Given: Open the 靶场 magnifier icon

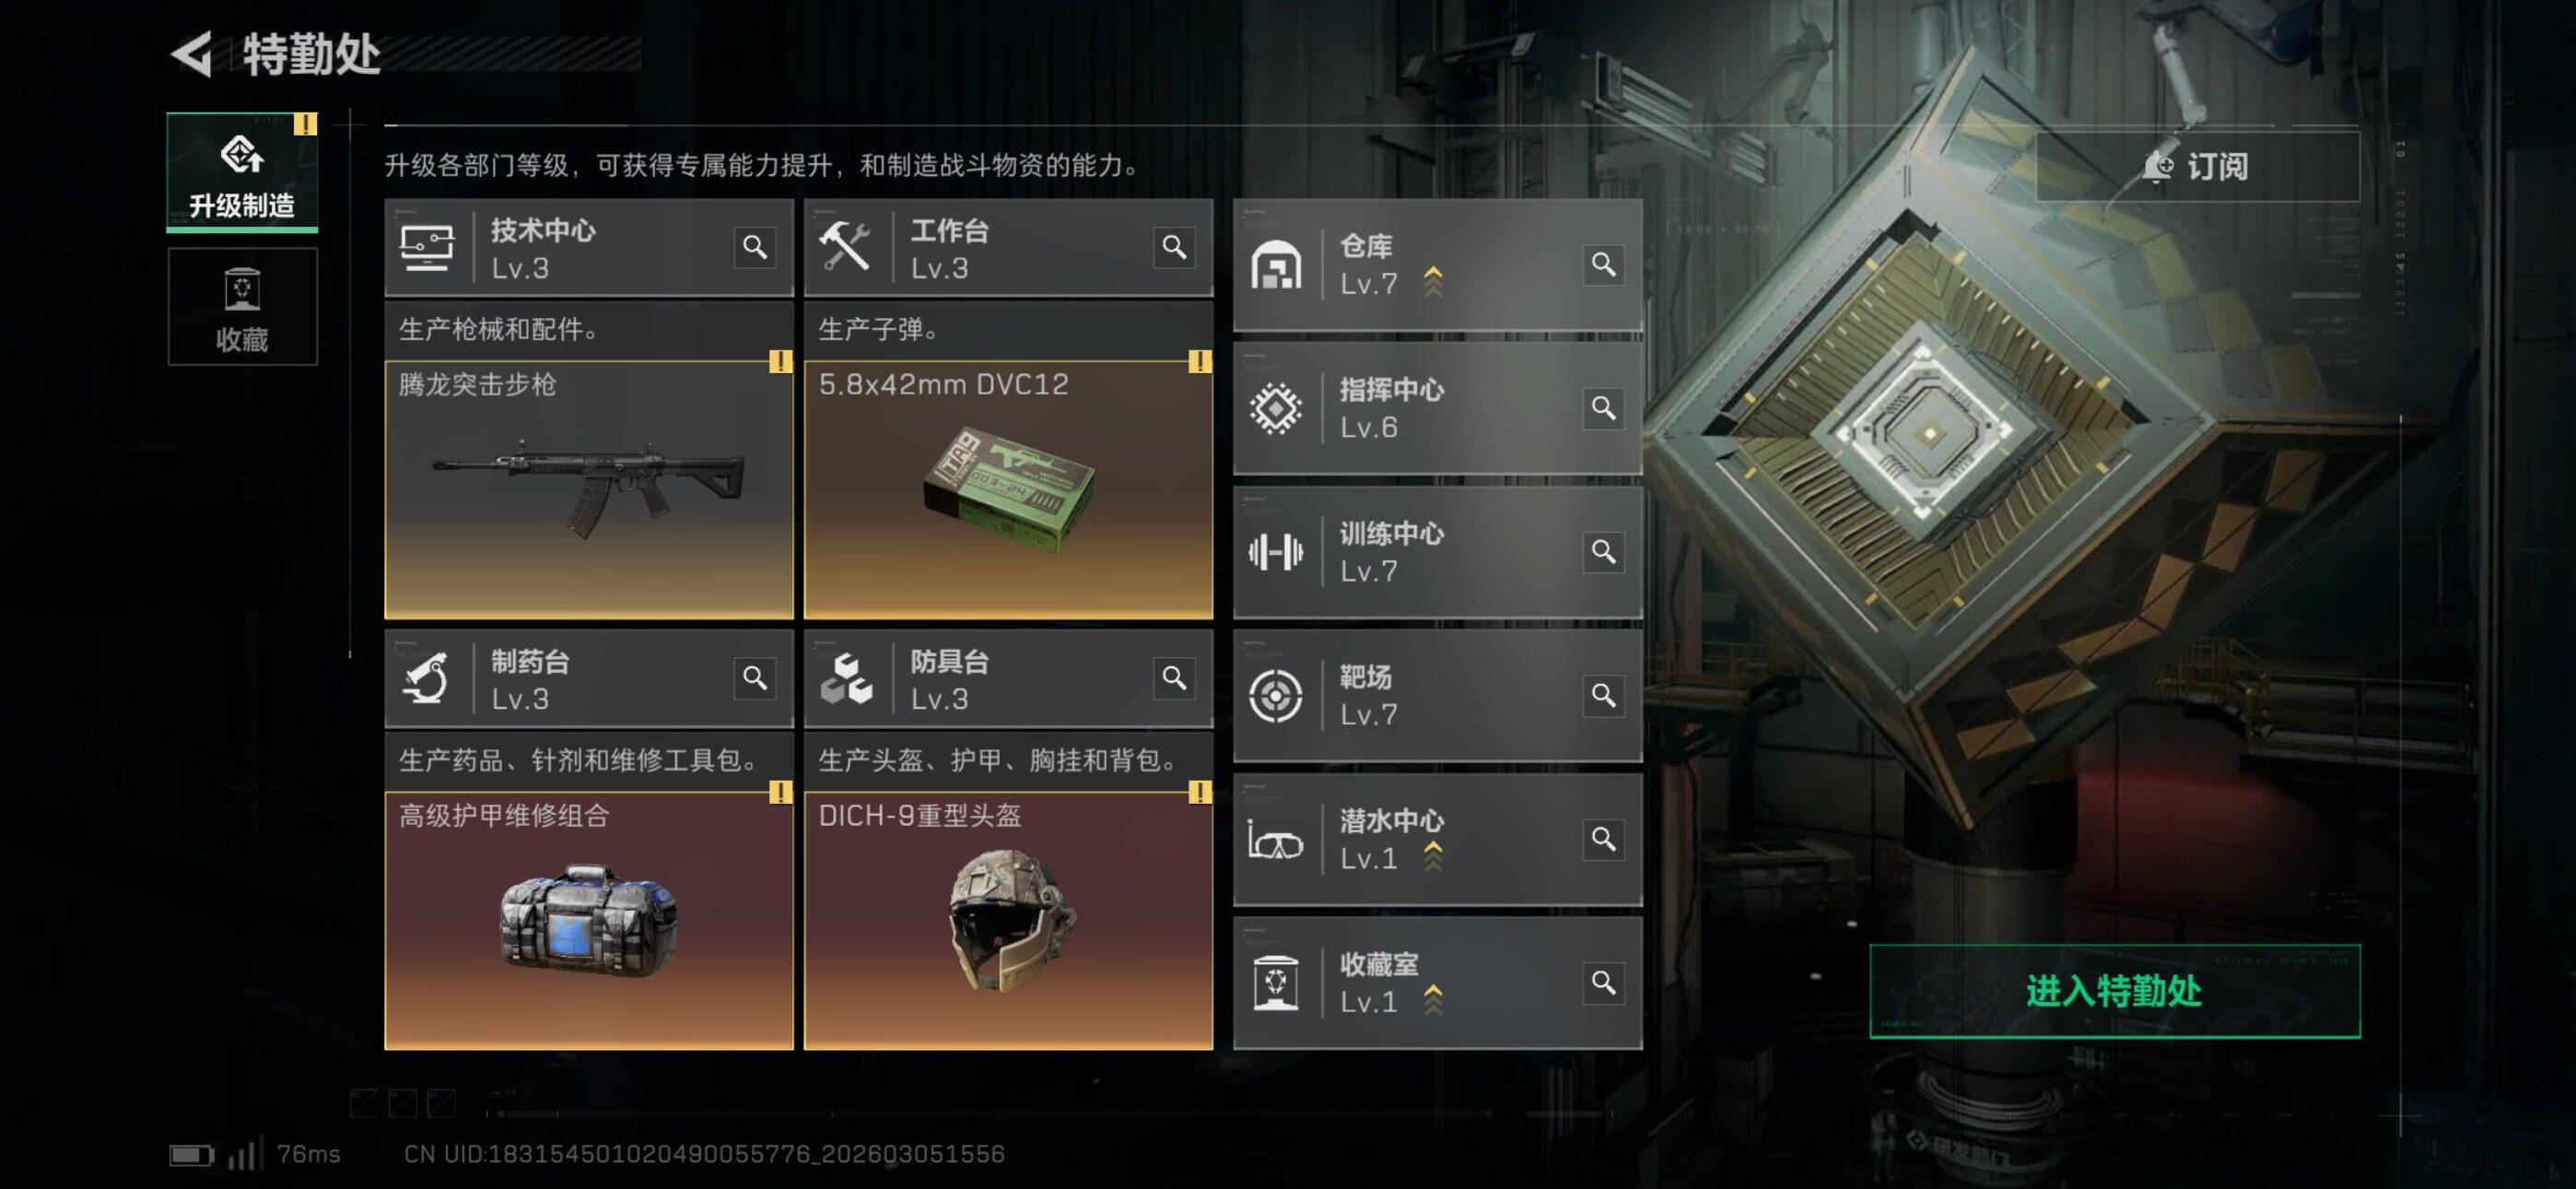Looking at the screenshot, I should [1603, 695].
